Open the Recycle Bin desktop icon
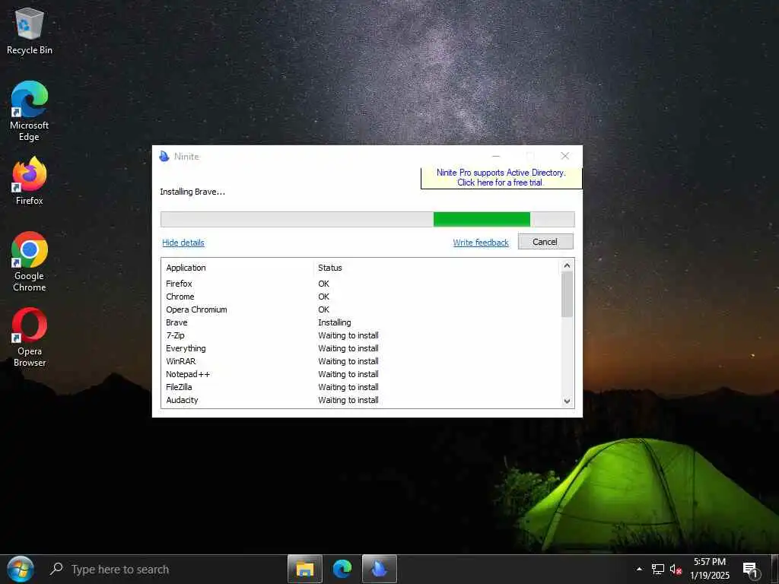779x584 pixels. click(x=30, y=30)
